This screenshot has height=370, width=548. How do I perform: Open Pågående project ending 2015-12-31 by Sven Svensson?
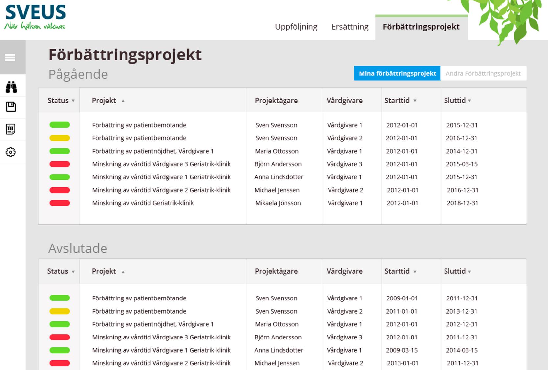click(x=139, y=125)
